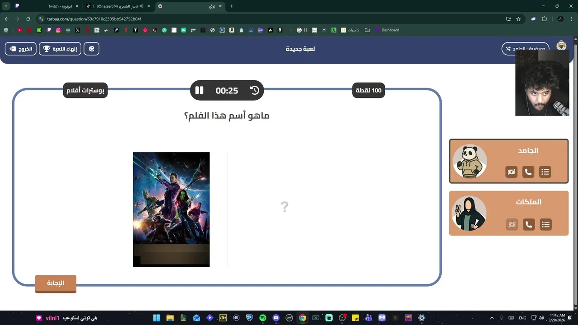Screen dimensions: 578x325
Task: Click إنهاء اللعبة end game button
Action: [60, 49]
